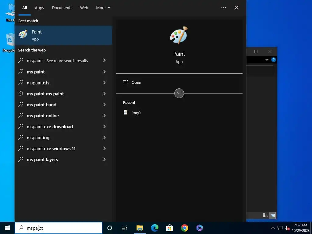Expand the 'mspainting' suggestion arrow
Image resolution: width=312 pixels, height=234 pixels.
104,137
